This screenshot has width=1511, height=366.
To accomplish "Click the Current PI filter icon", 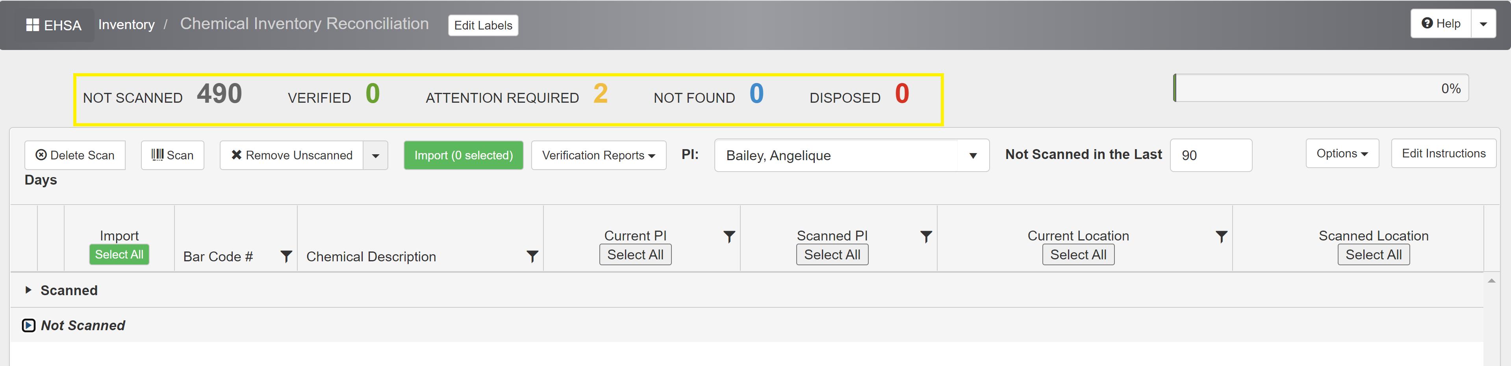I will click(729, 237).
